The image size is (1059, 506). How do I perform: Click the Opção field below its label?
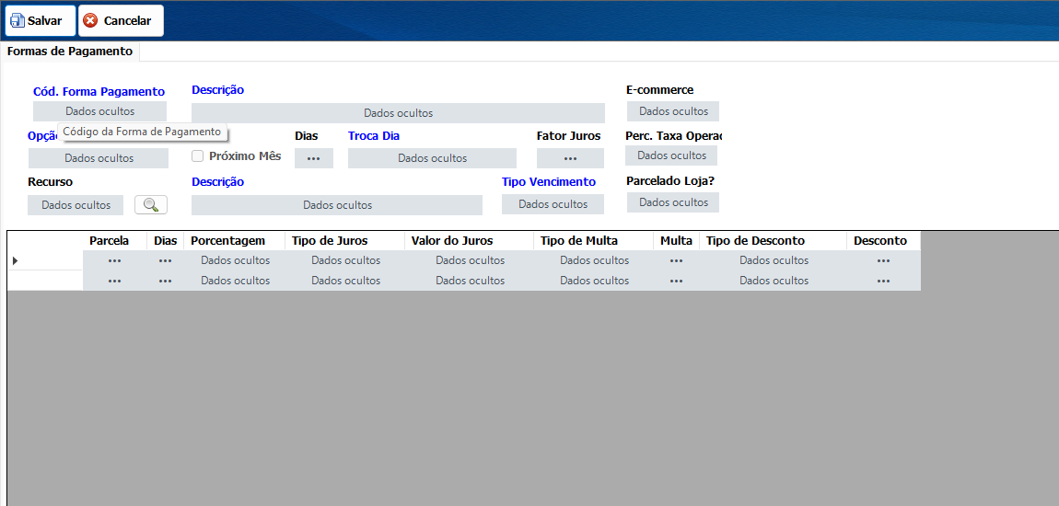click(99, 158)
